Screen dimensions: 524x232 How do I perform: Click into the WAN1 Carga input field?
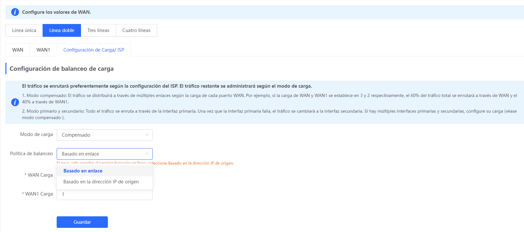105,194
